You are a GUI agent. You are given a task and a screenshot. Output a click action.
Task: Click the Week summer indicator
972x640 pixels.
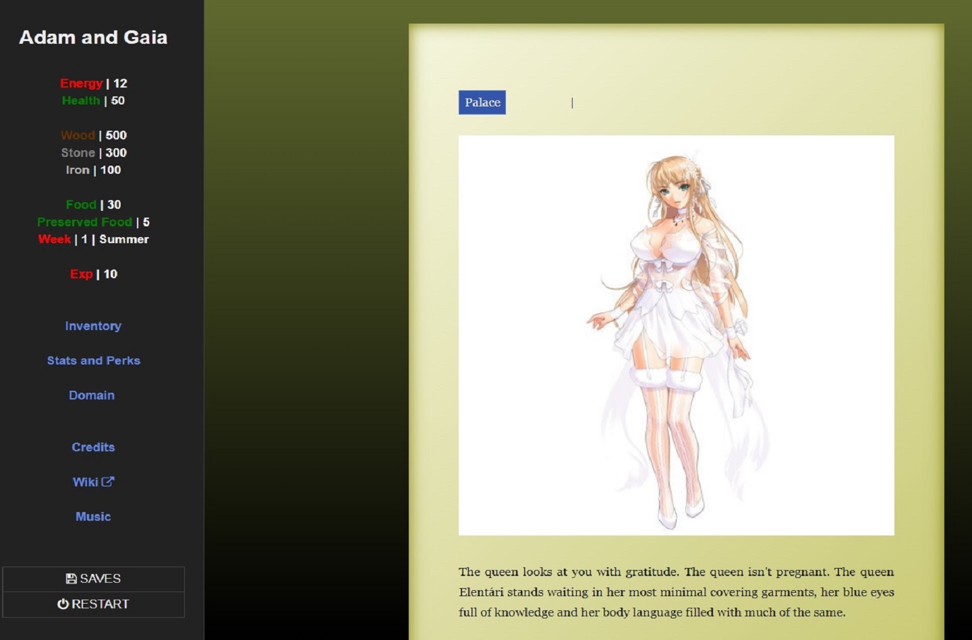(92, 239)
